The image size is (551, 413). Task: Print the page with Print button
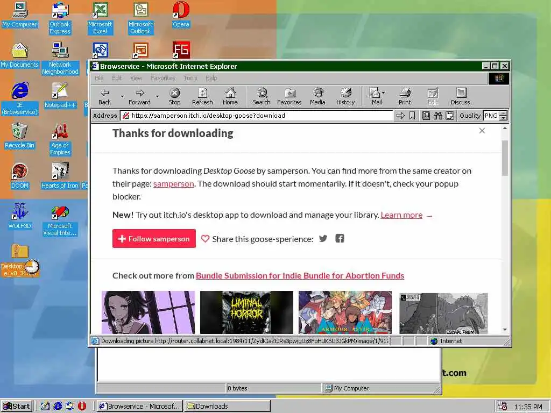(405, 97)
